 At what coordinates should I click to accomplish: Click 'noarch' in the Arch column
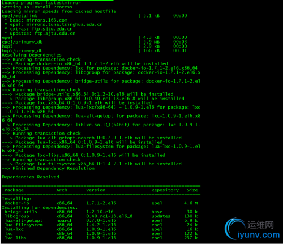pos(65,220)
